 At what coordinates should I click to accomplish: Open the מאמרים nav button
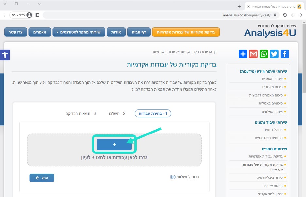point(40,32)
